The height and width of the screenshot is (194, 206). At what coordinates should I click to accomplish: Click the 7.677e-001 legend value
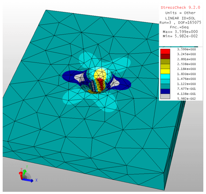(x=186, y=89)
